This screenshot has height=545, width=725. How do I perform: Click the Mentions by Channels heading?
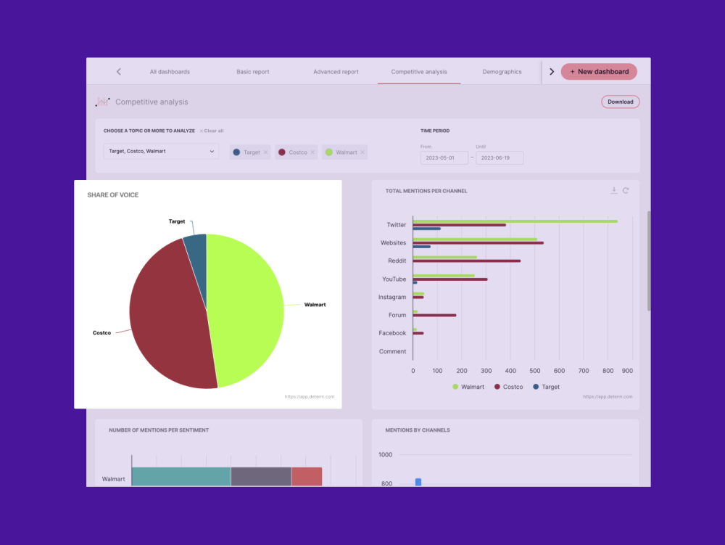(418, 430)
